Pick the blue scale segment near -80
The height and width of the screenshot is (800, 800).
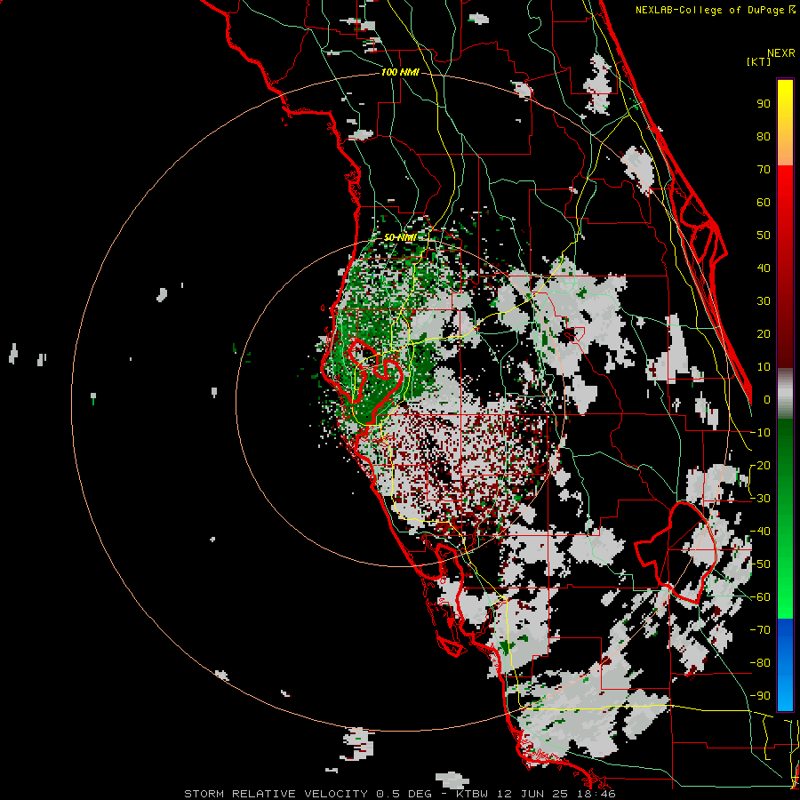click(x=785, y=663)
